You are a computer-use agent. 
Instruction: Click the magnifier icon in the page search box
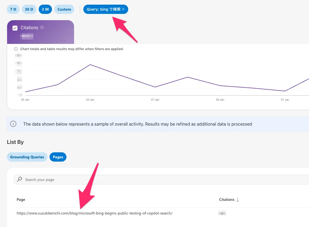[x=20, y=180]
